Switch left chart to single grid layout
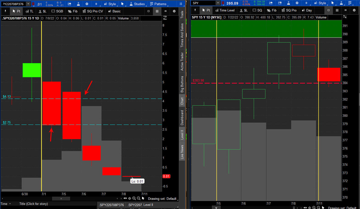This screenshot has height=209, width=360. coord(149,11)
